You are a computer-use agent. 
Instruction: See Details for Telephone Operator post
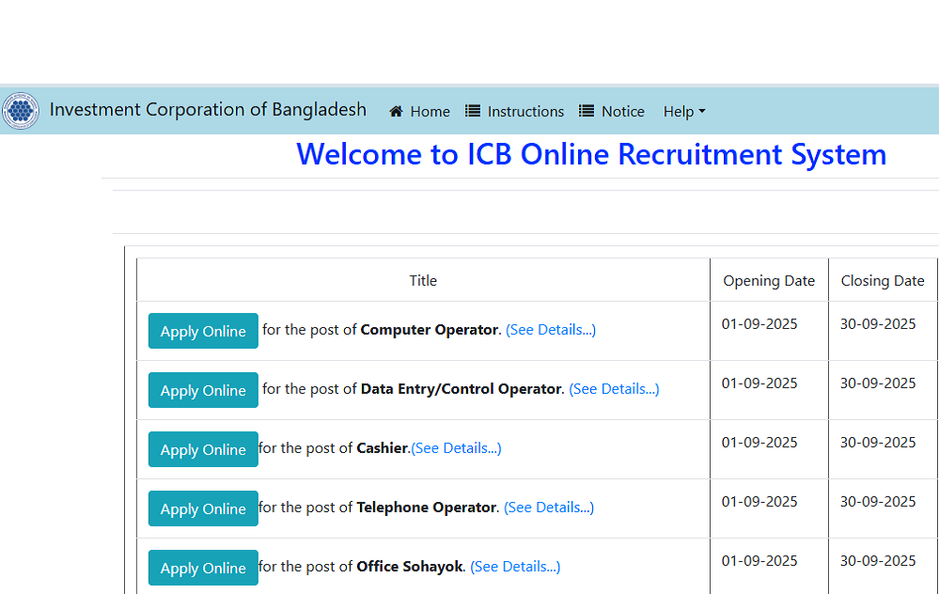[549, 508]
